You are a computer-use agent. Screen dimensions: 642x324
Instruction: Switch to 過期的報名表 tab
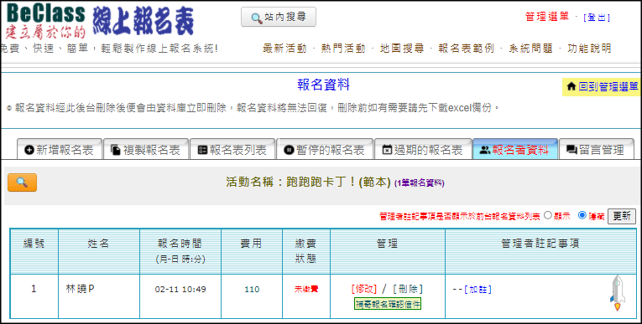pyautogui.click(x=423, y=150)
